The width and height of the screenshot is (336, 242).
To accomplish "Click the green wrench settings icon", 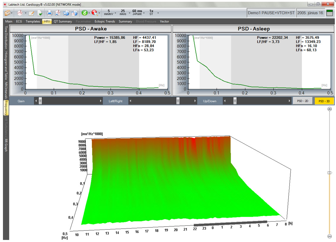I will [x=84, y=13].
